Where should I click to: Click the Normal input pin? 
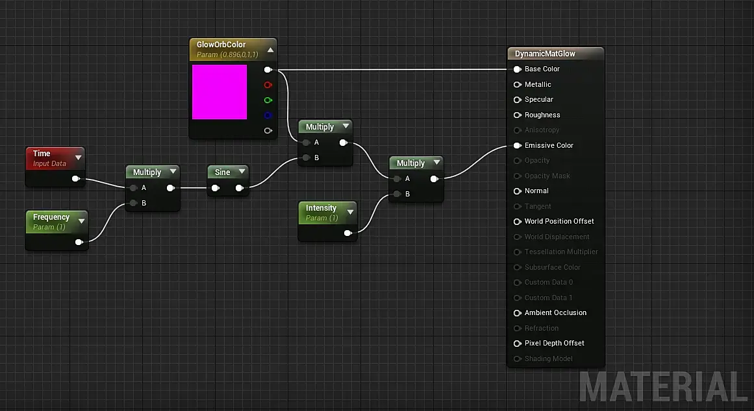(x=518, y=191)
